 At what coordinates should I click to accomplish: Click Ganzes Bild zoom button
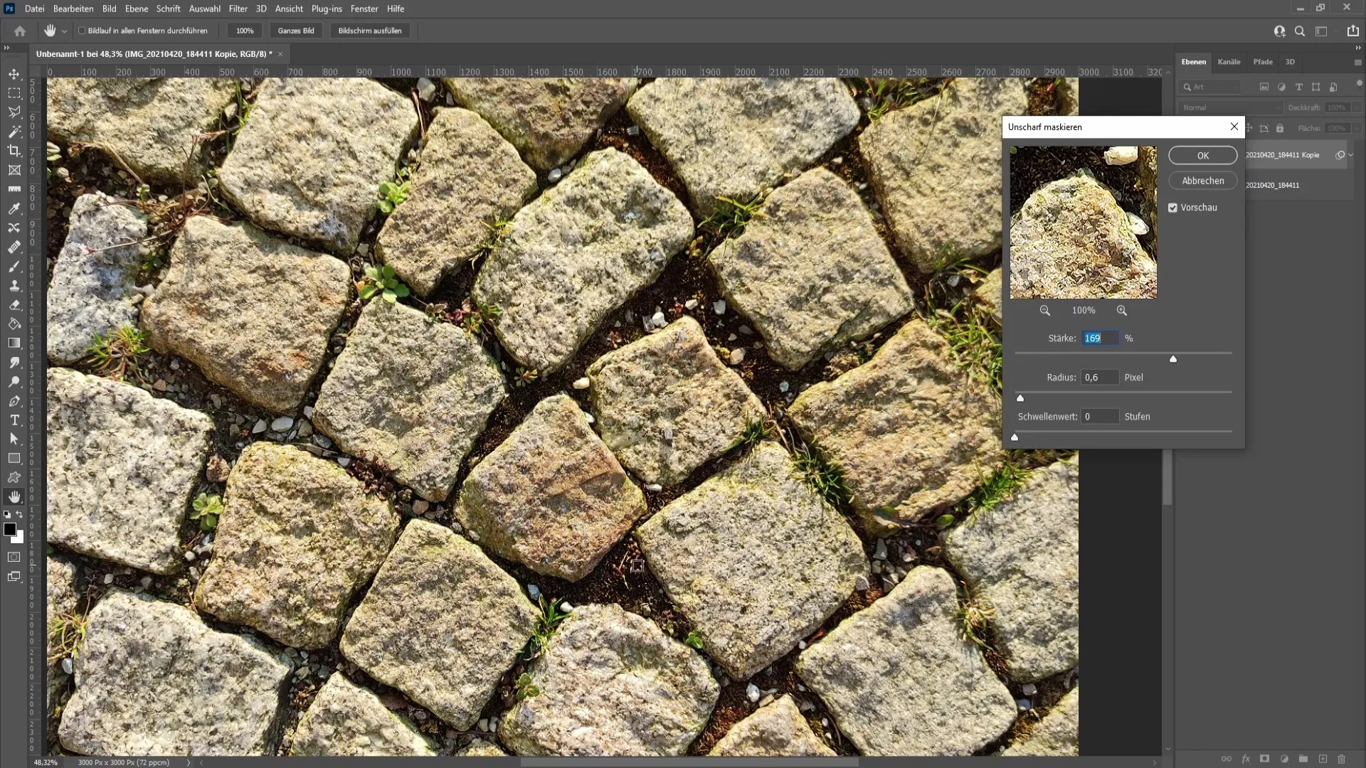coord(297,31)
